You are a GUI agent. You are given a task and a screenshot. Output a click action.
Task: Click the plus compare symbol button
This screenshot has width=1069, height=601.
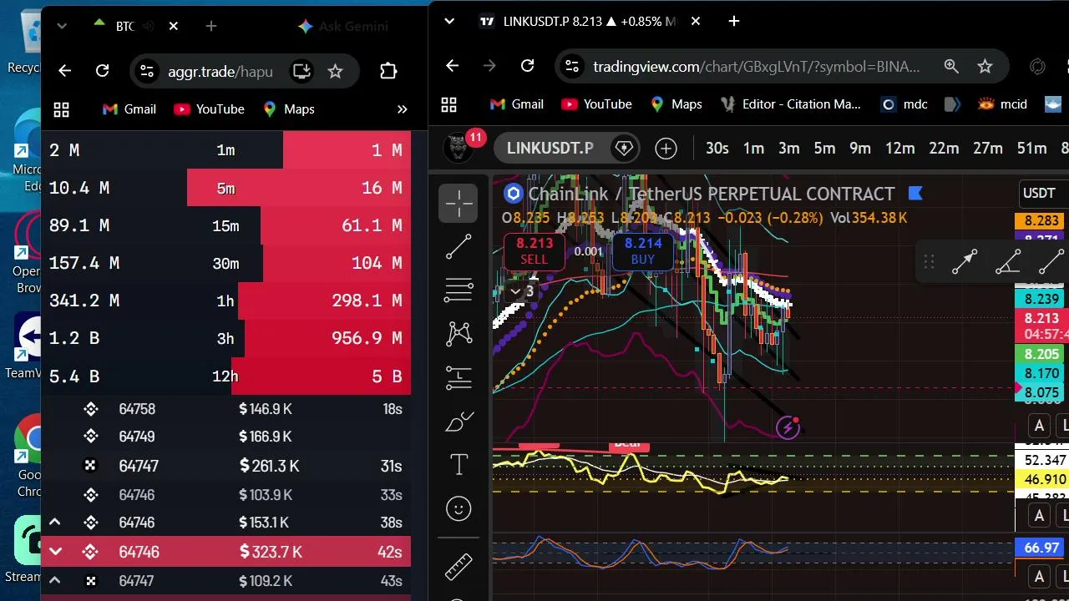(666, 149)
